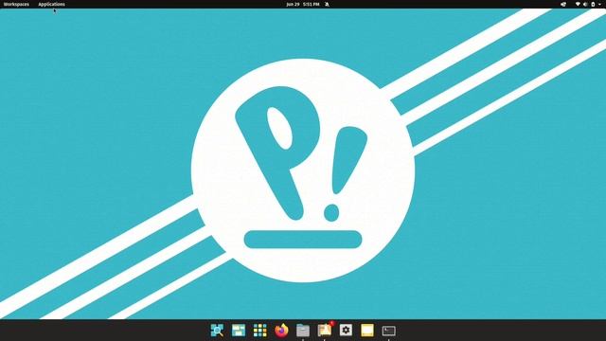This screenshot has height=341, width=606.
Task: Click the battery status icon
Action: 593,4
